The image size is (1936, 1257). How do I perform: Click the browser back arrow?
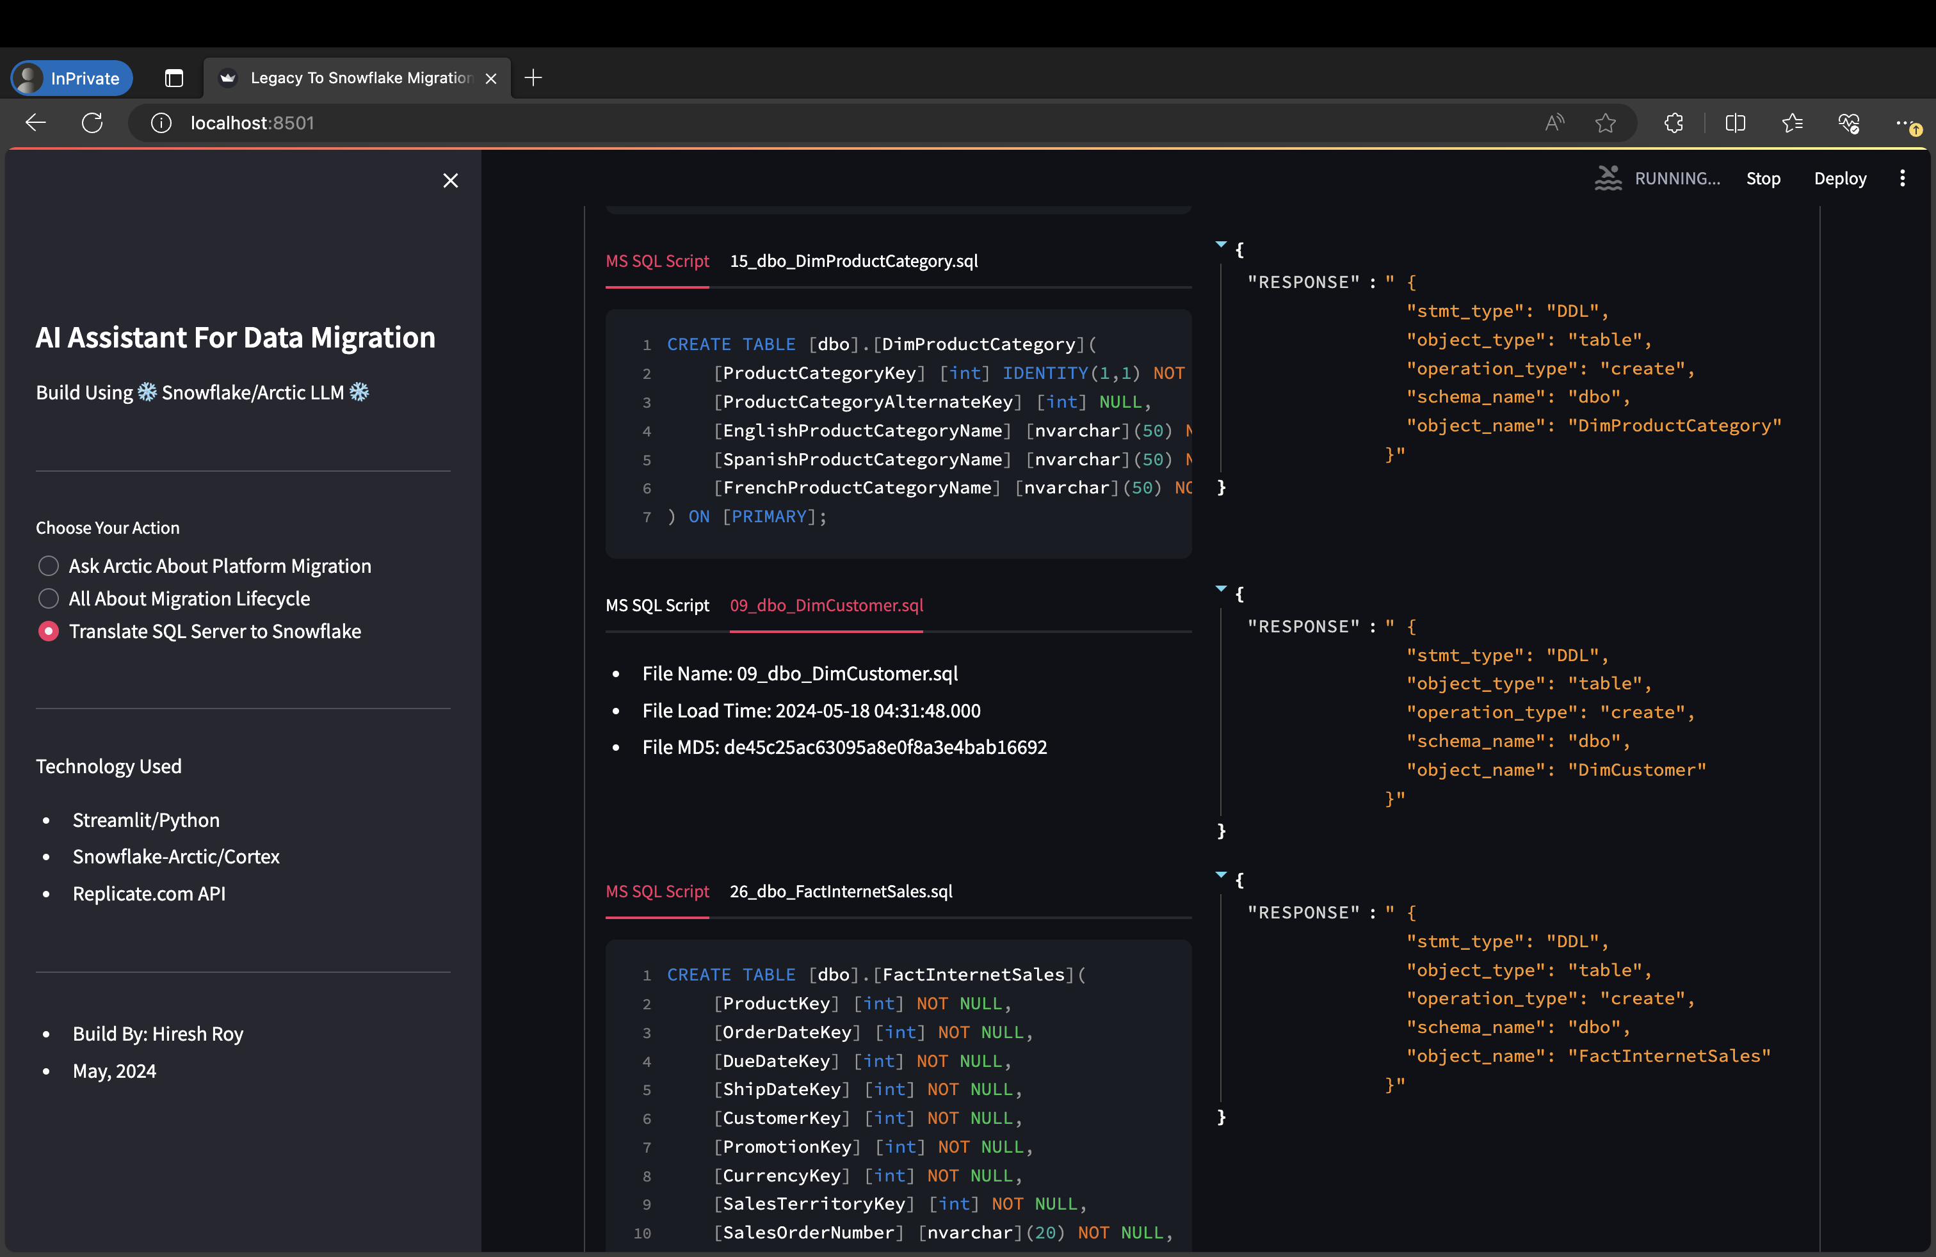pos(36,123)
